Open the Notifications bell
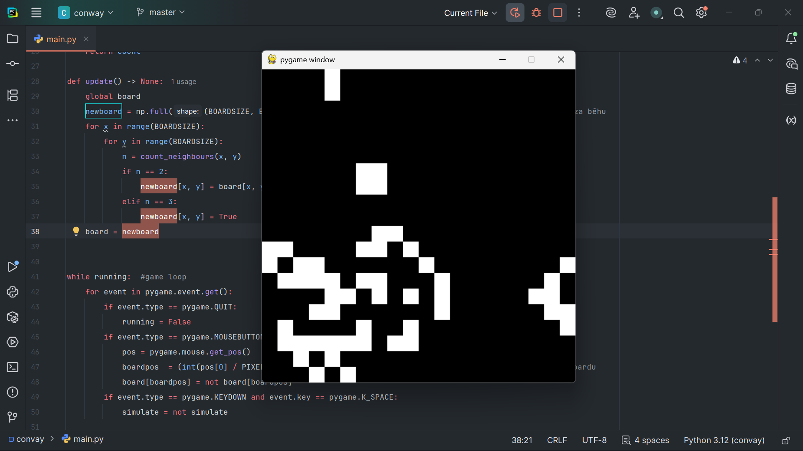The height and width of the screenshot is (451, 803). point(791,38)
